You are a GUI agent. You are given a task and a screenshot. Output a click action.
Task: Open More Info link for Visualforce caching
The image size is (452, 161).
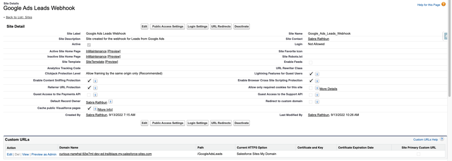[105, 110]
